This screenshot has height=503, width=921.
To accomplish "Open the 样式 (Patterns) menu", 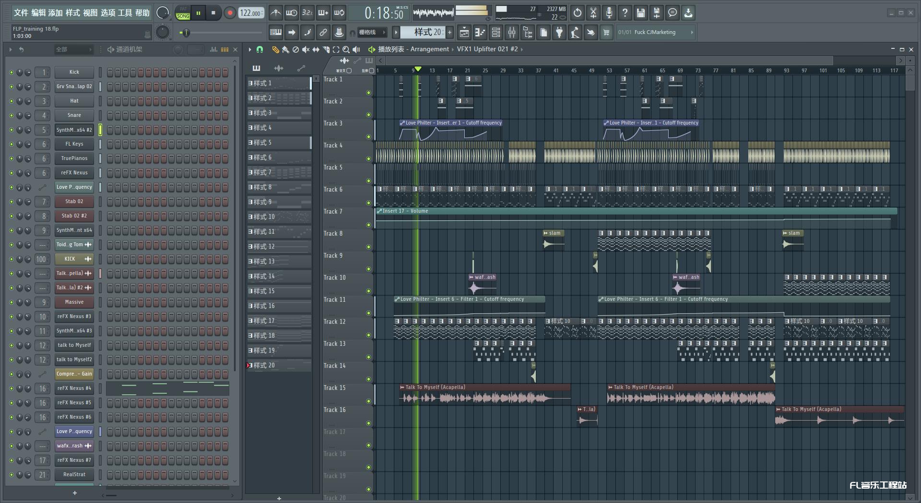I will point(73,13).
